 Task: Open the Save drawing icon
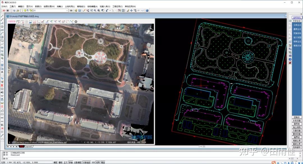(x=80, y=10)
